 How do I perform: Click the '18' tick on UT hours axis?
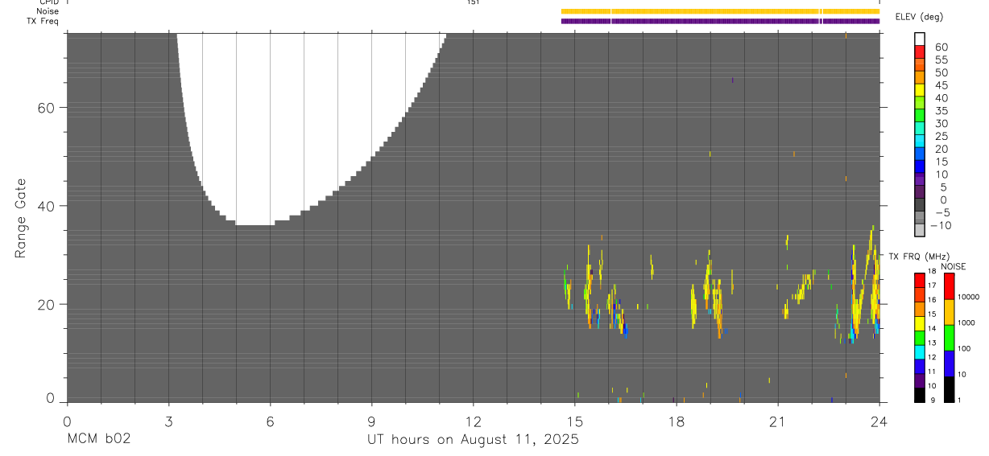(x=677, y=421)
